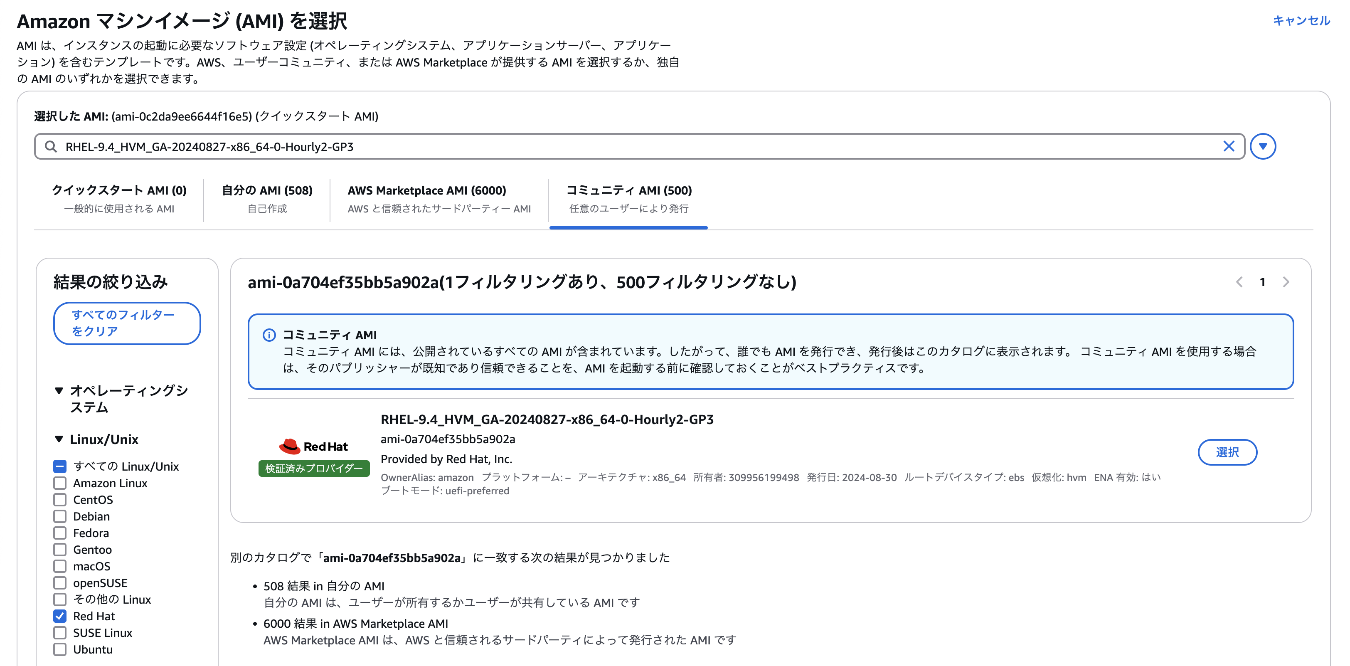1350x666 pixels.
Task: Click ami-0a704ef35bb5a902a ID under the title
Action: click(x=448, y=439)
